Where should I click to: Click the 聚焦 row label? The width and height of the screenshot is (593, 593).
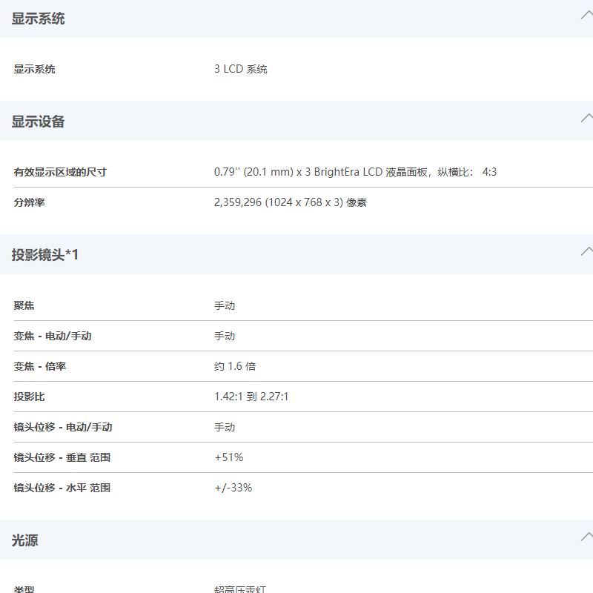click(24, 305)
